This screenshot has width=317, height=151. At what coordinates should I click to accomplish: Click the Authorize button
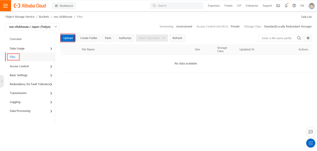tap(125, 38)
